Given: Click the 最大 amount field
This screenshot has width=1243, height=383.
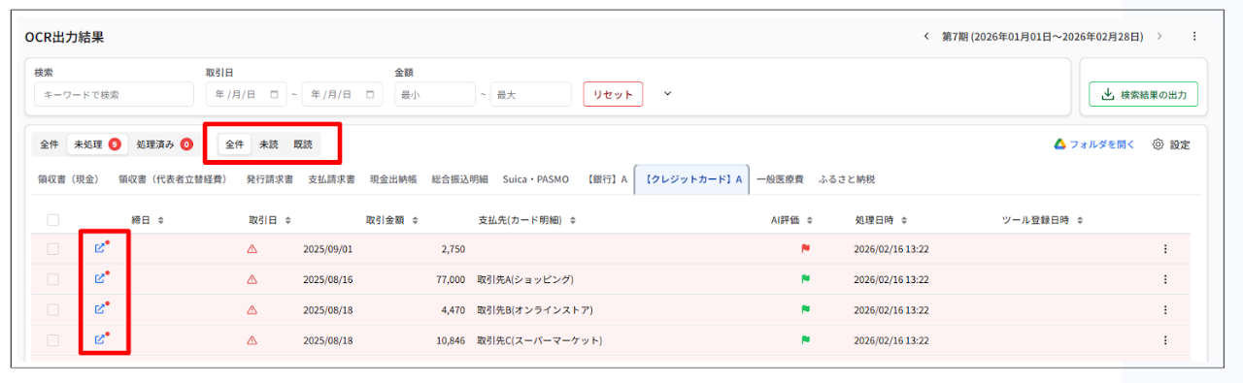Looking at the screenshot, I should pyautogui.click(x=530, y=94).
